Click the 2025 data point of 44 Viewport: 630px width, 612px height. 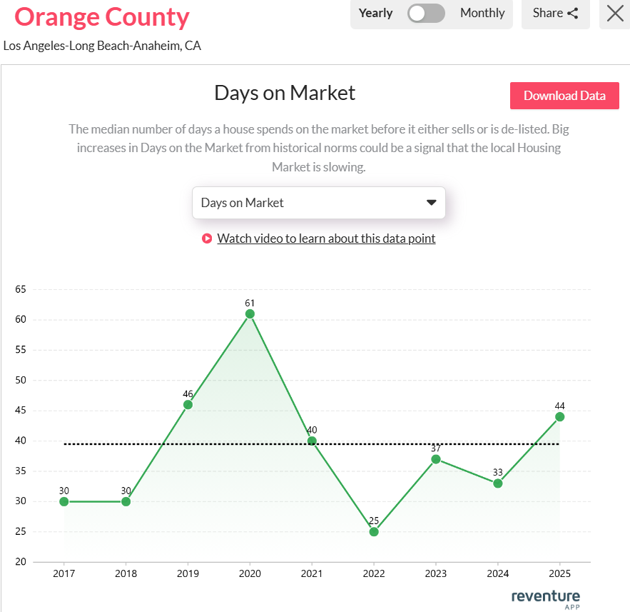(559, 417)
